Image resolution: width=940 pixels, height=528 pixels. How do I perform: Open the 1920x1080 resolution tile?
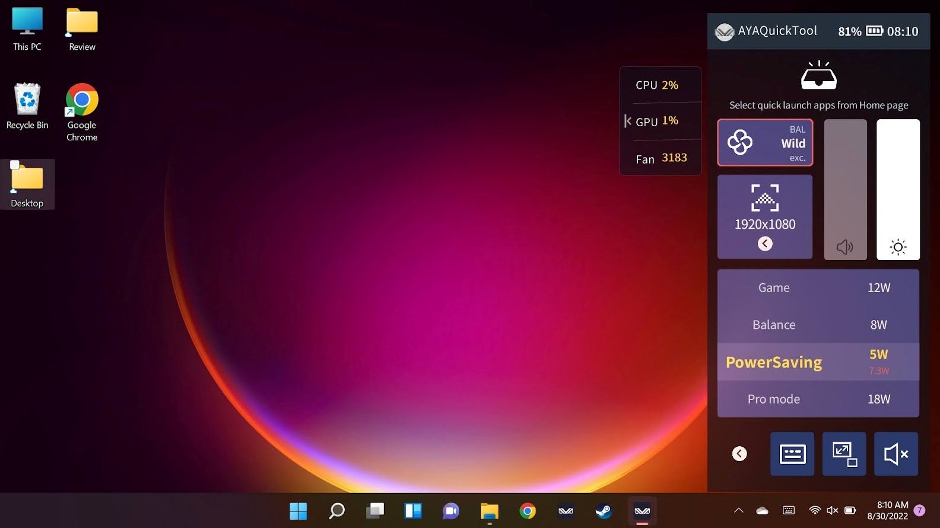point(765,216)
